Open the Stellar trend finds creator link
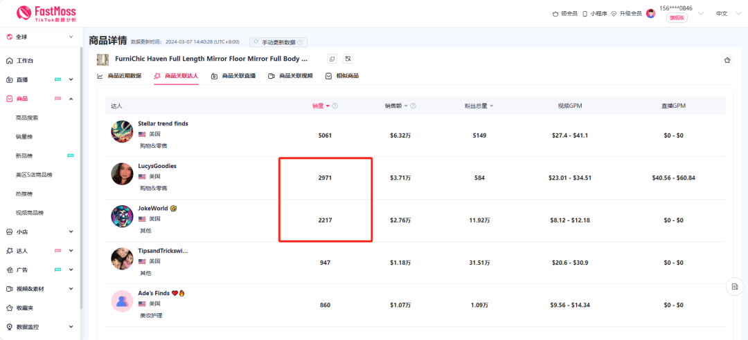The width and height of the screenshot is (748, 340). pos(163,124)
